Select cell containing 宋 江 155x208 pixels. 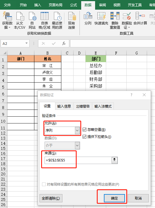coord(47,66)
